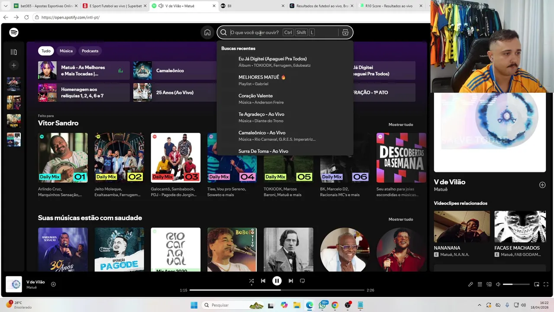This screenshot has width=554, height=312.
Task: Open Connect to a device
Action: [x=489, y=284]
